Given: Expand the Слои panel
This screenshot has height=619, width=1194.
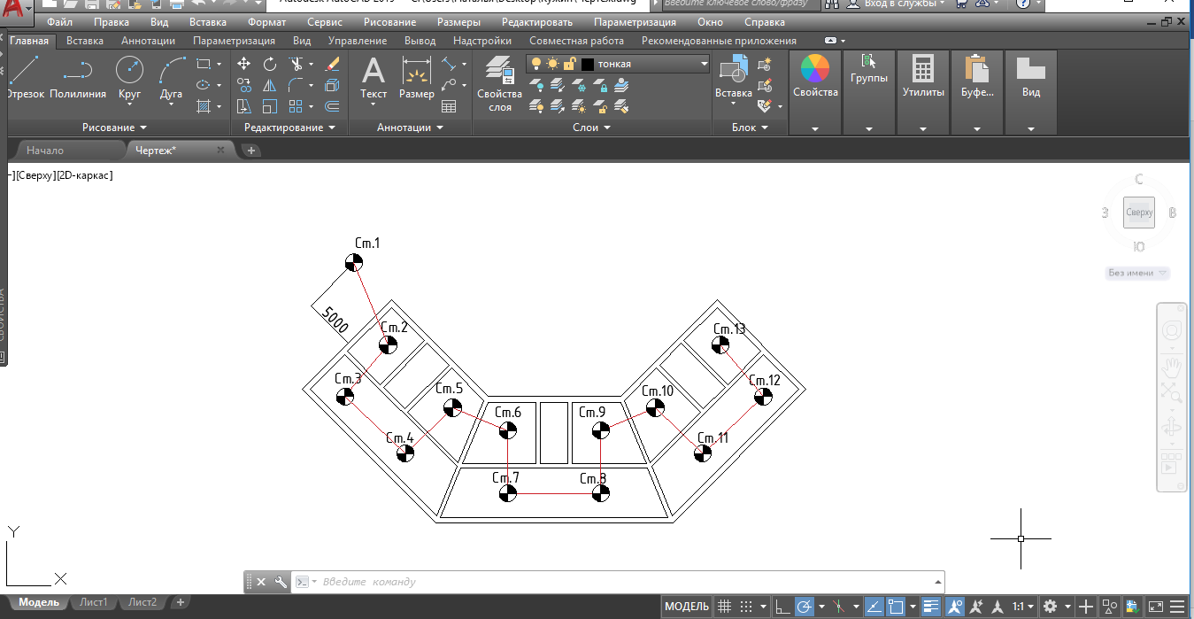Looking at the screenshot, I should coord(592,128).
